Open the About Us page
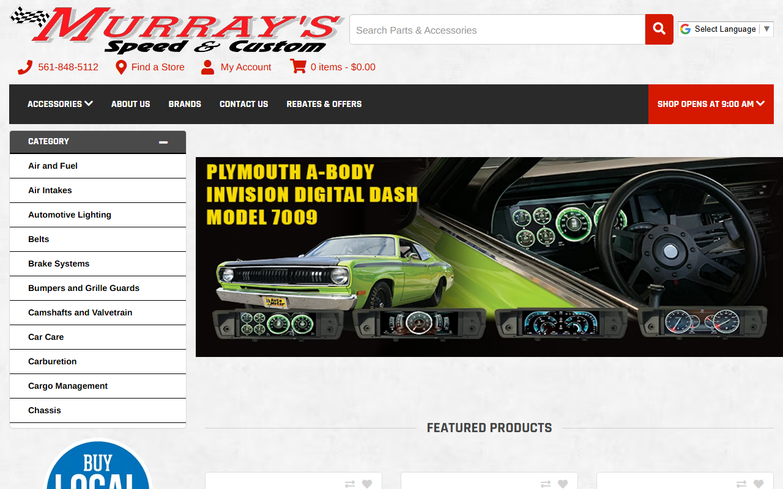Screen dimensions: 783x489 click(x=130, y=104)
